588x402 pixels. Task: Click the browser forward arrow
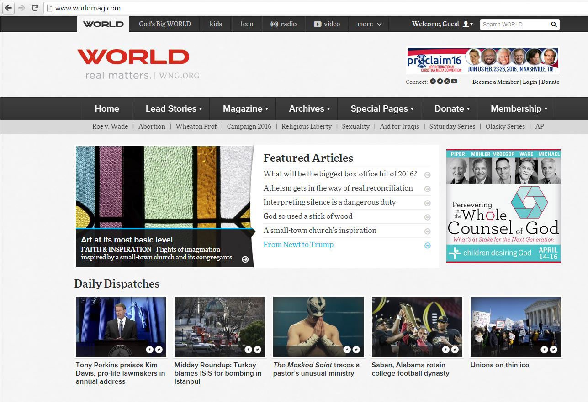21,8
